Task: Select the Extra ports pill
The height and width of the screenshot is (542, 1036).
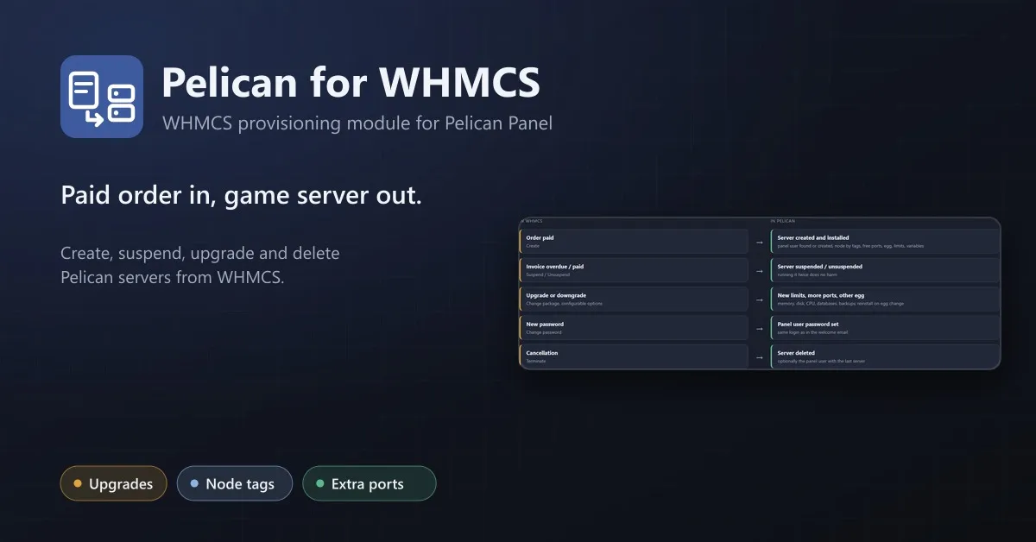Action: pos(370,483)
